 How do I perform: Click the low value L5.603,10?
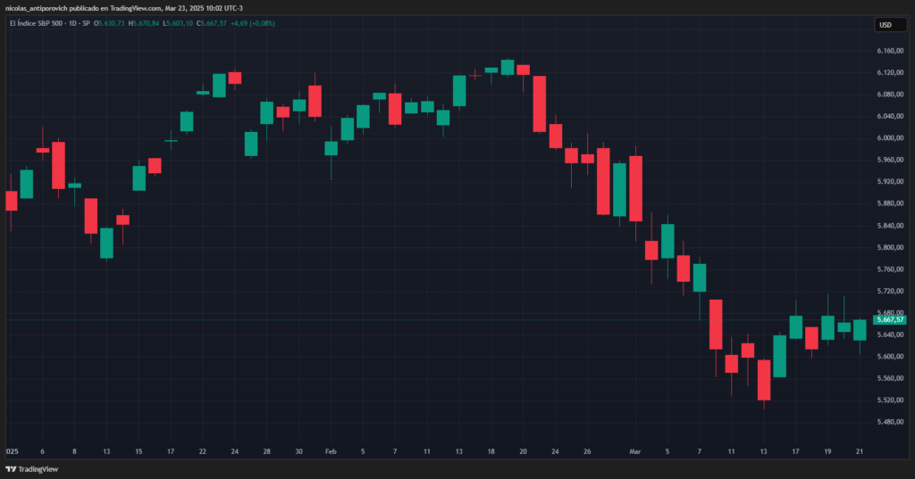tap(178, 23)
